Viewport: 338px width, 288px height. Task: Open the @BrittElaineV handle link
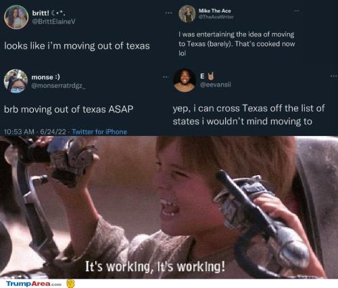point(53,22)
